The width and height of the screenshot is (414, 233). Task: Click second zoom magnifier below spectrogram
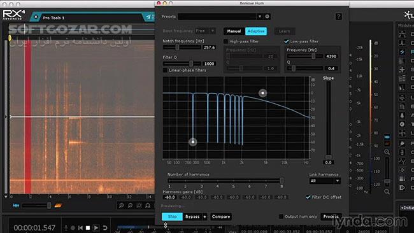130,205
